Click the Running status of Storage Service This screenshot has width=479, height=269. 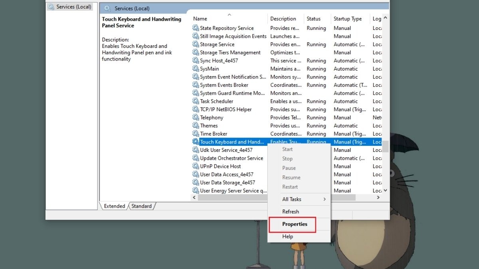[x=316, y=44]
